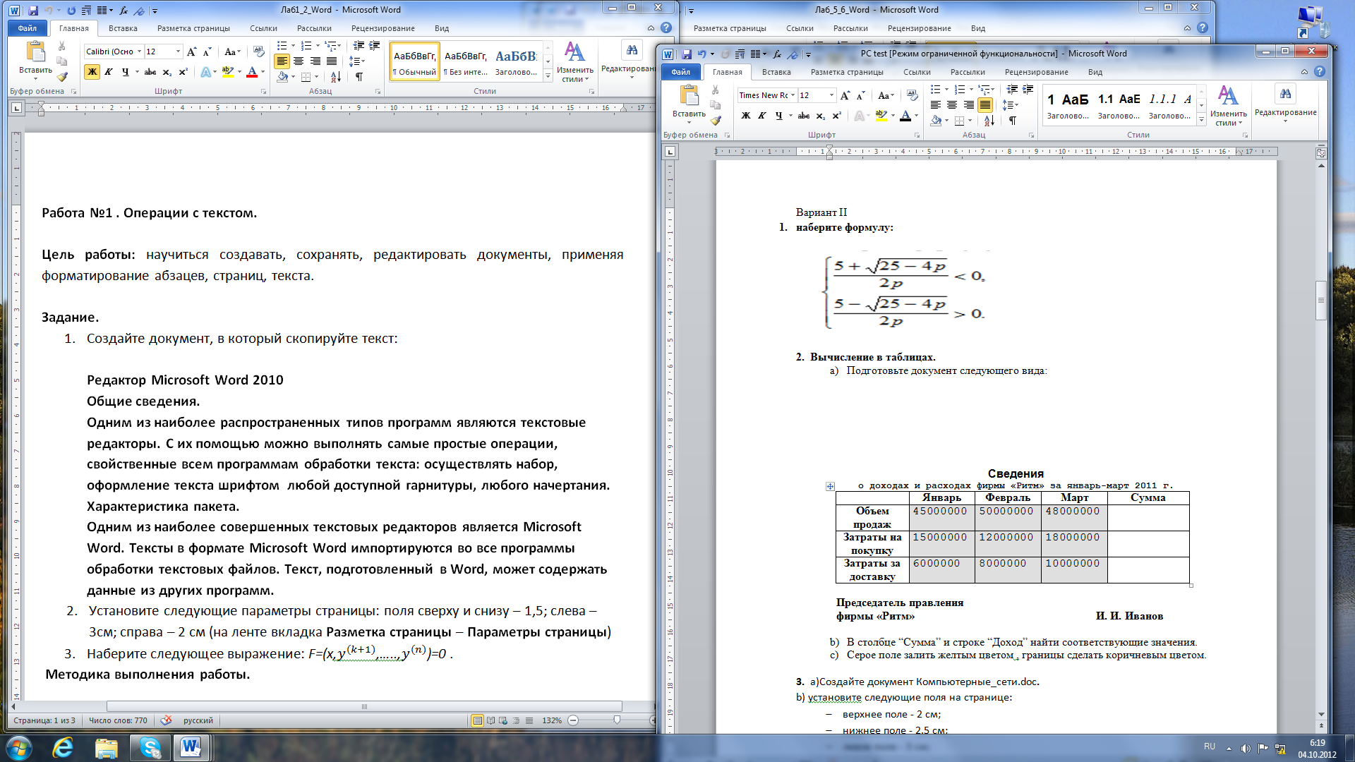Open Файл tab in Лаб1_2_Word window
Image resolution: width=1355 pixels, height=762 pixels.
pos(28,28)
